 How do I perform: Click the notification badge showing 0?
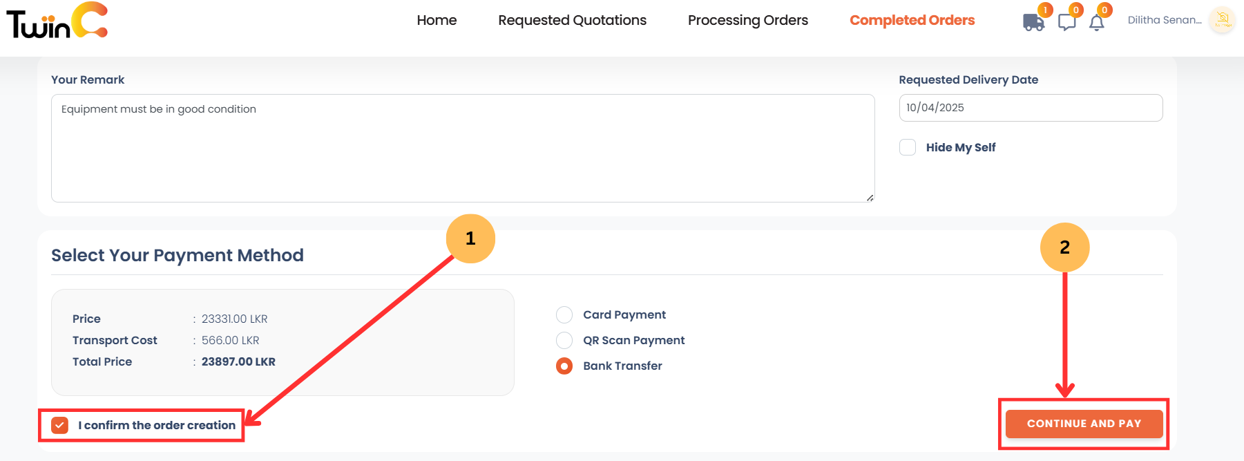[x=1104, y=10]
